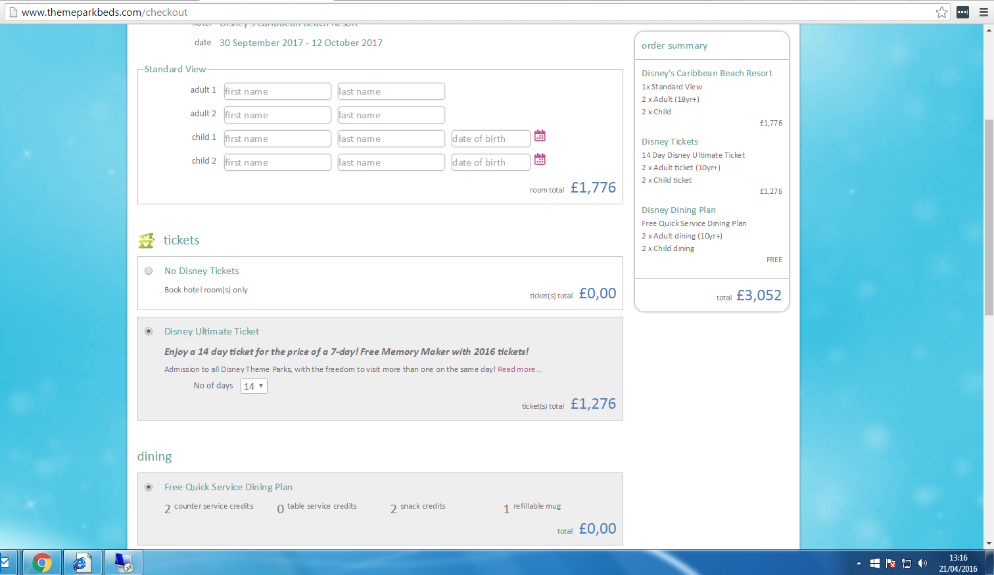Click the Free Quick Service Dining Plan title

[228, 487]
